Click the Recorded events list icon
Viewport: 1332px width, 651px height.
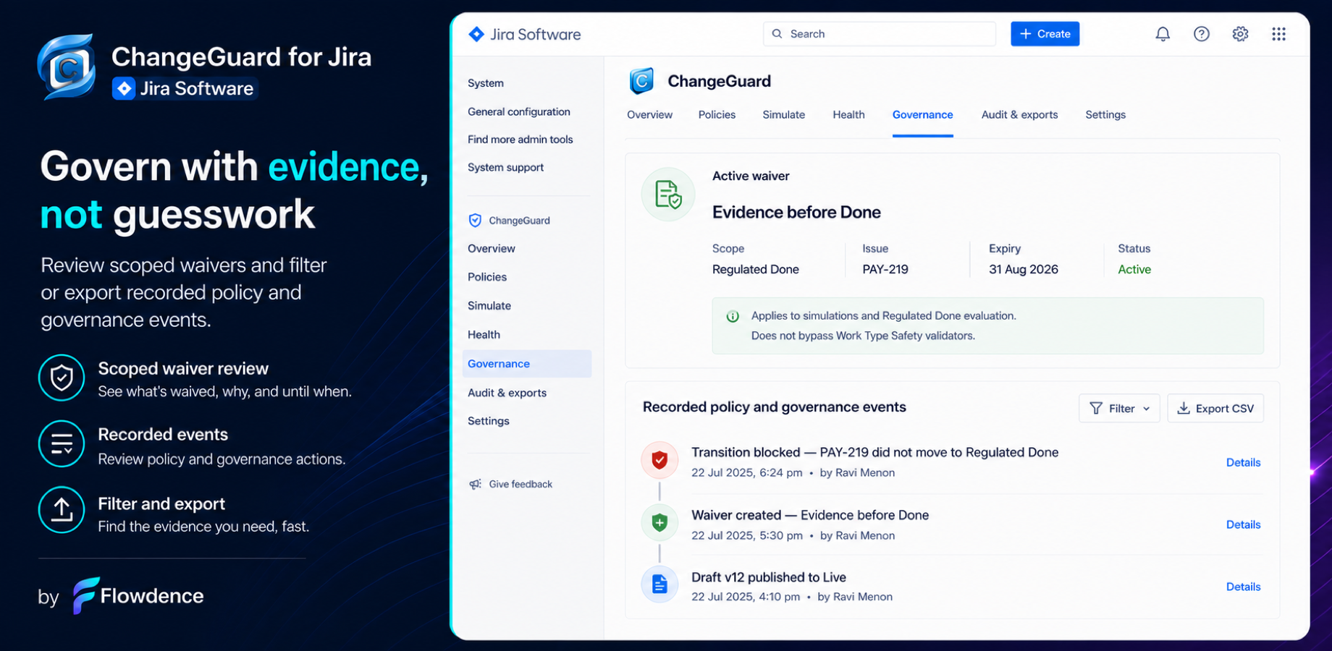pyautogui.click(x=62, y=443)
